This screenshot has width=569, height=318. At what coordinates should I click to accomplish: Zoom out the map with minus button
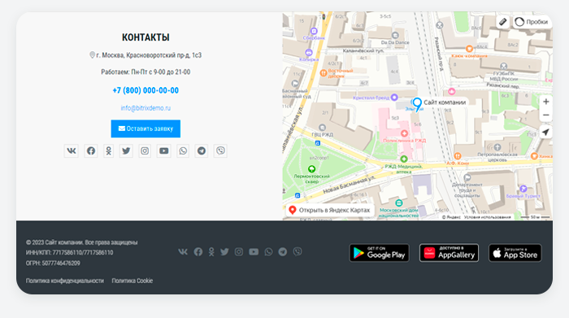click(x=545, y=115)
